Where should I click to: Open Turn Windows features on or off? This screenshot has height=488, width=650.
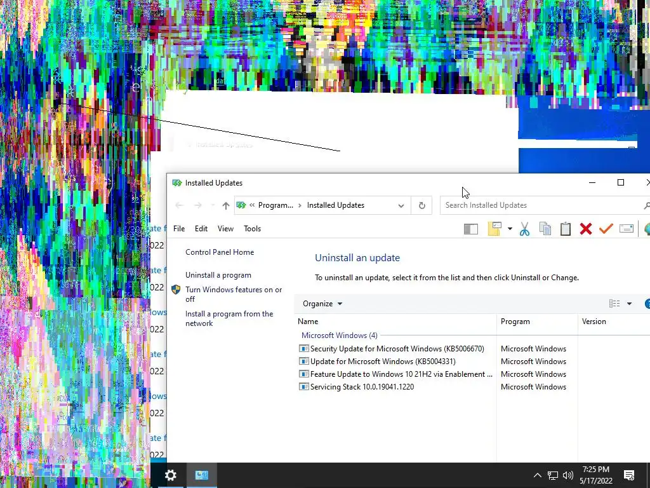click(234, 294)
